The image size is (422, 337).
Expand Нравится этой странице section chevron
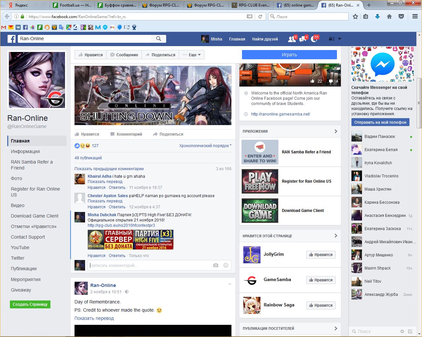coord(336,236)
